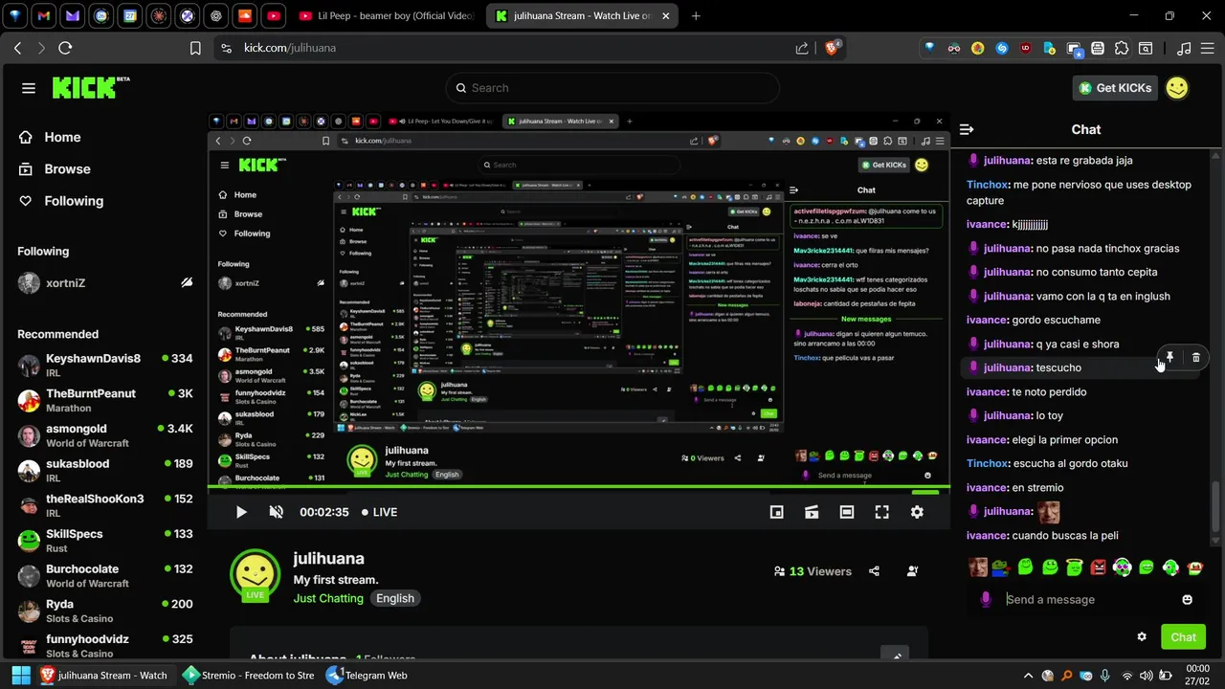
Task: Switch to Telegram Web in taskbar
Action: click(x=367, y=675)
